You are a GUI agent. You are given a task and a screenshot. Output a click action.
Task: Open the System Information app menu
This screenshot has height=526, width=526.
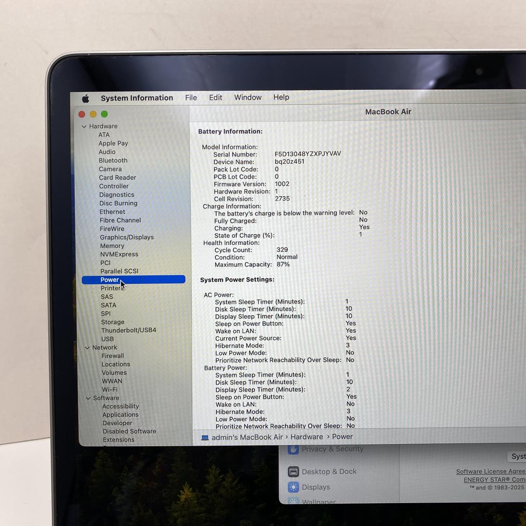(x=137, y=98)
